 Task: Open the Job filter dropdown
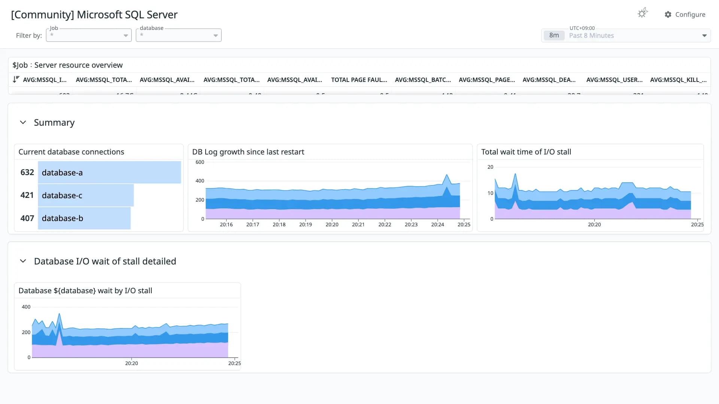point(89,35)
